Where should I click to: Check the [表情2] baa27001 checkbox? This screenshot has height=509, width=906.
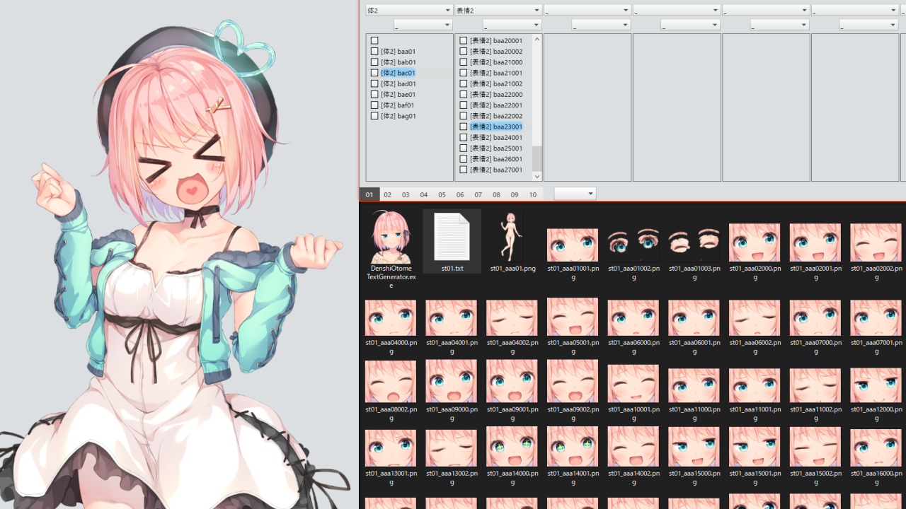coord(464,170)
